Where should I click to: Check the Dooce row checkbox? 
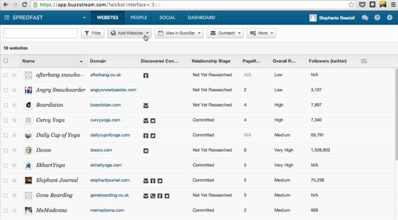6,150
